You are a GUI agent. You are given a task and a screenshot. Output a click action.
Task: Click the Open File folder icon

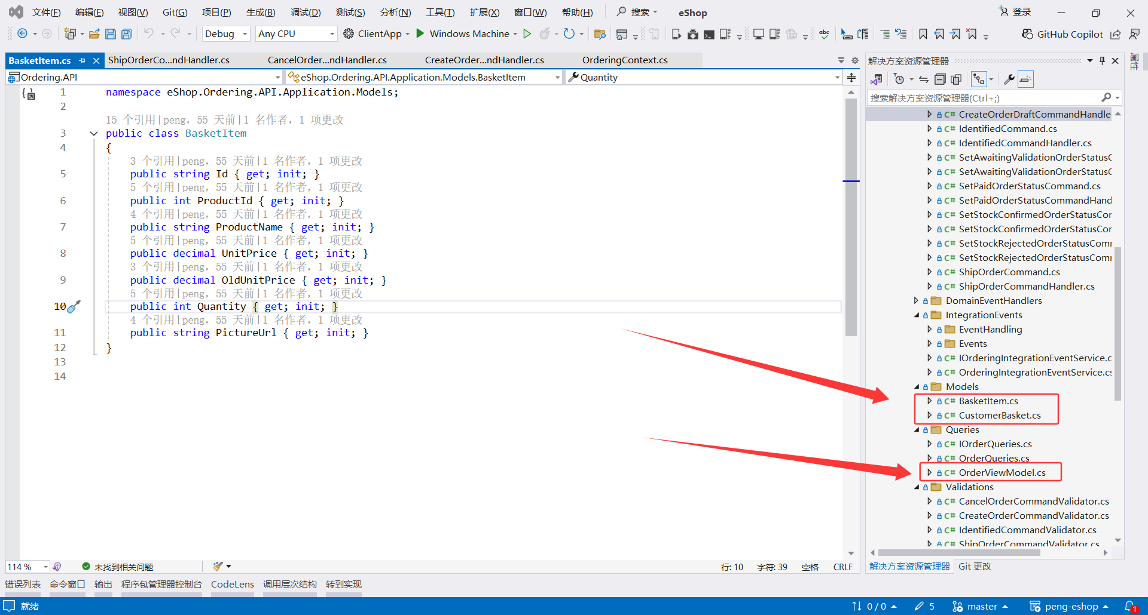pos(94,34)
